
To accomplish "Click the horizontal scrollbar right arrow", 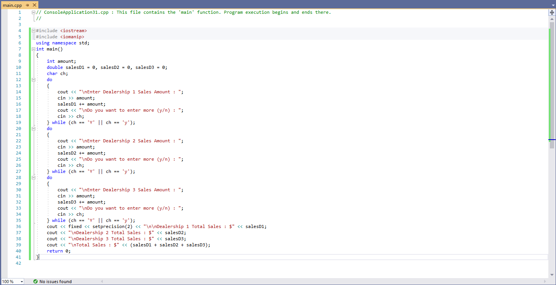I will pos(546,282).
